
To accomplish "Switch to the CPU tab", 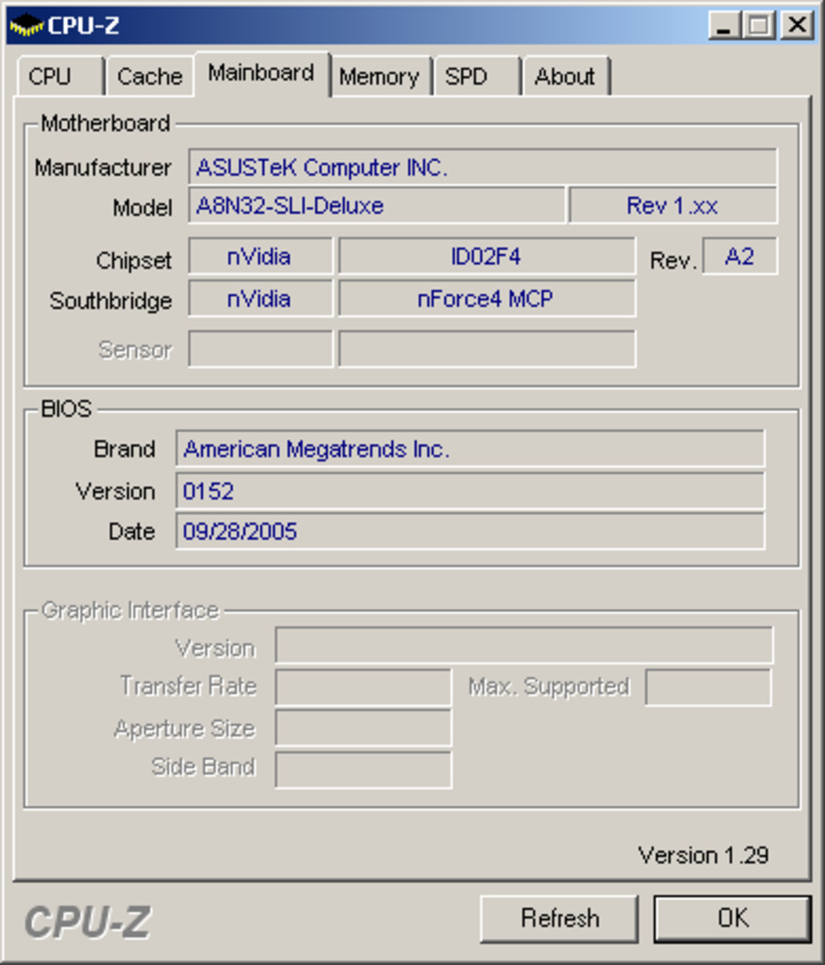I will pyautogui.click(x=59, y=76).
